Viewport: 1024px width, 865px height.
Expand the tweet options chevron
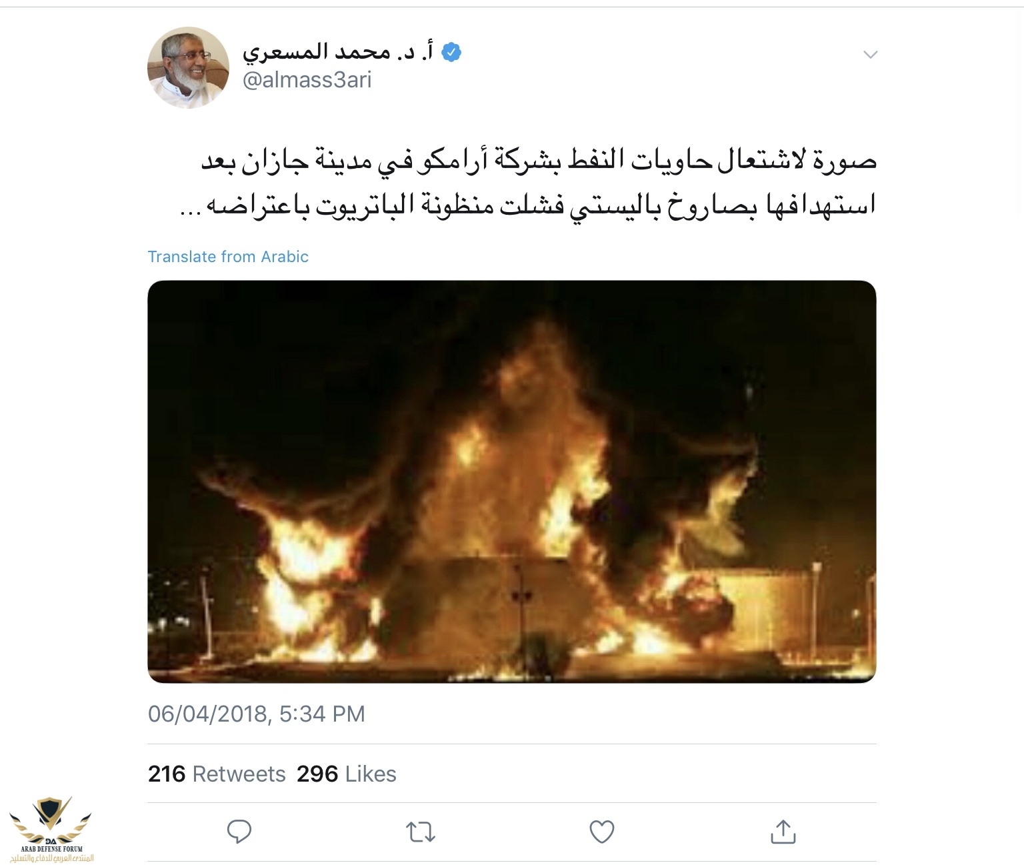[870, 55]
